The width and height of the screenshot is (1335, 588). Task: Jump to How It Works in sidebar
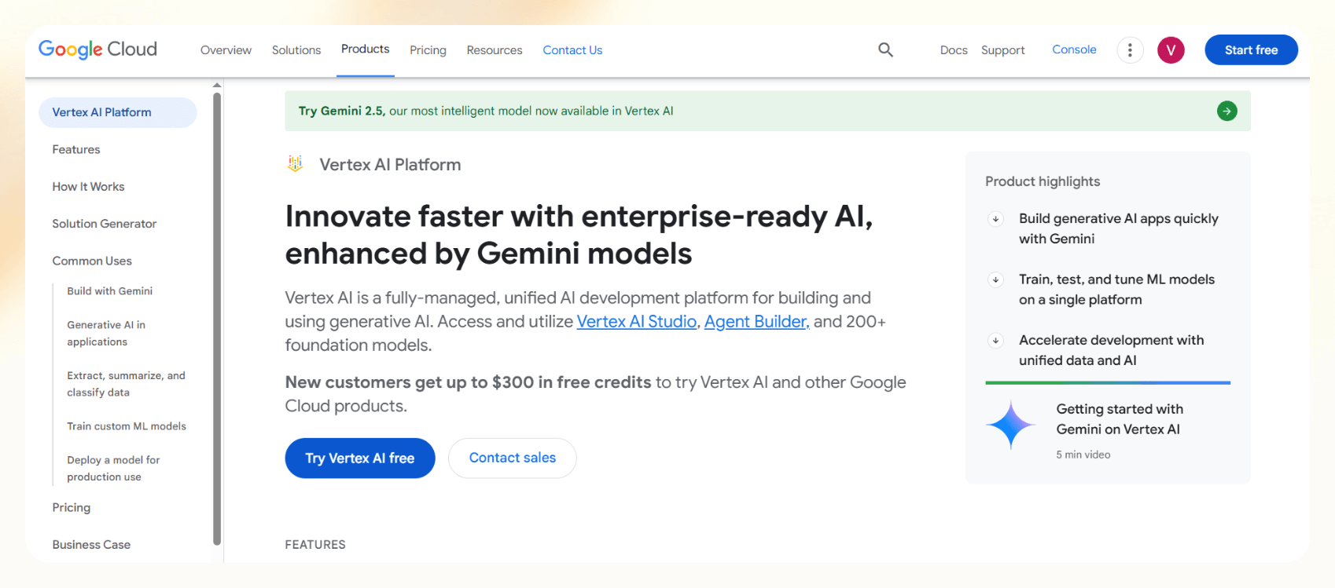(88, 186)
